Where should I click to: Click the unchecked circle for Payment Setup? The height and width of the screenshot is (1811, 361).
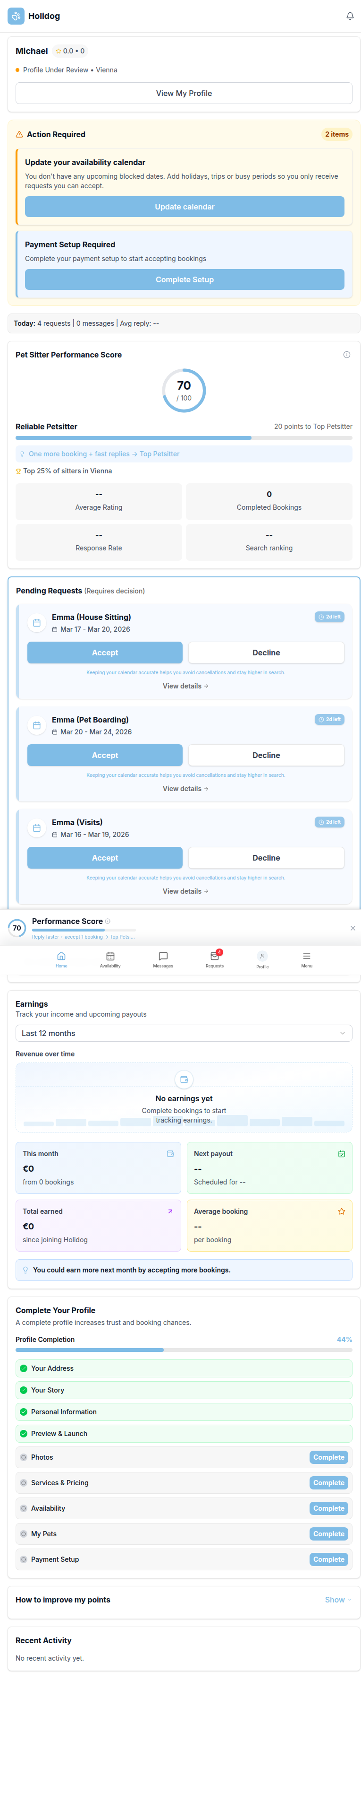pos(23,1559)
